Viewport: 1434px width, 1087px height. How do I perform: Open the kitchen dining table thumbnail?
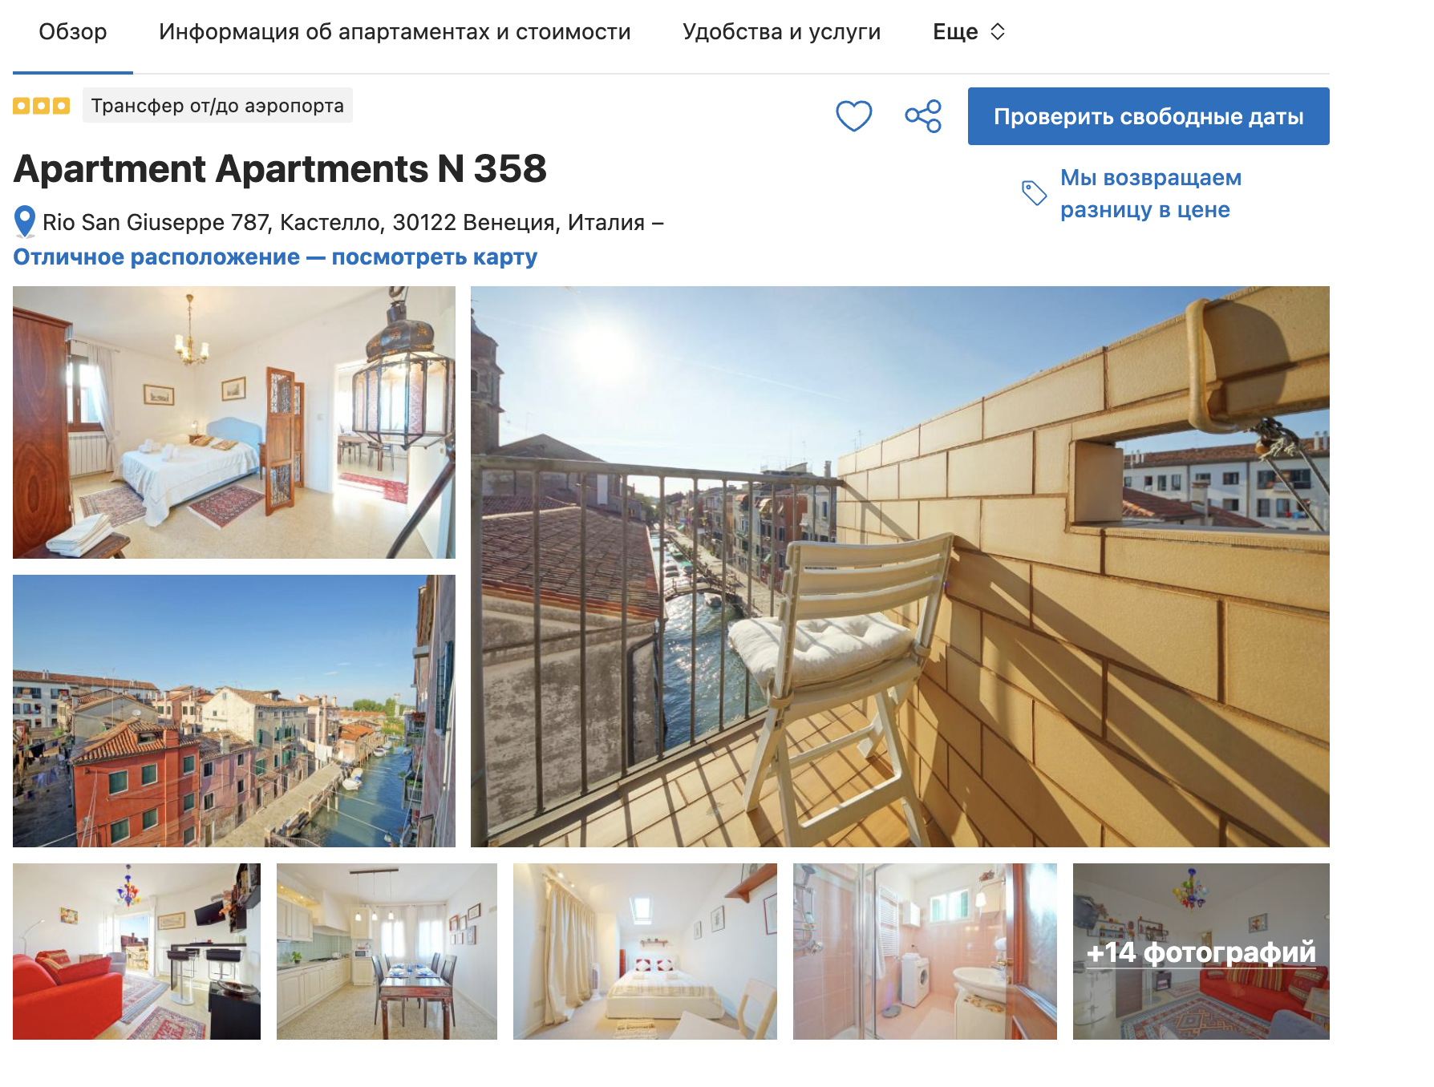point(387,952)
